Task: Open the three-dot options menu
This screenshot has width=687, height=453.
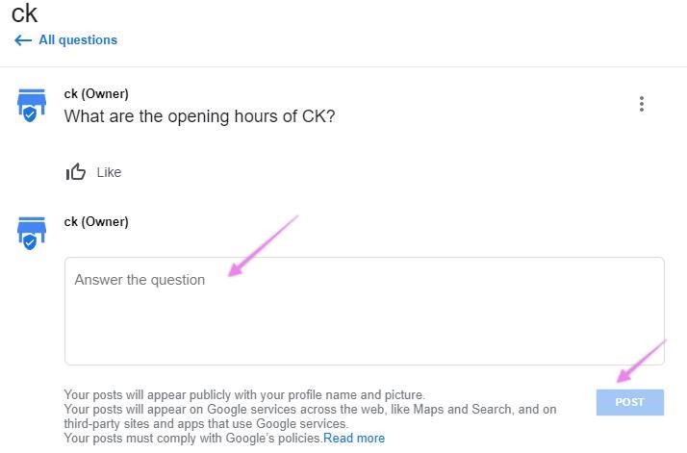Action: 642,104
